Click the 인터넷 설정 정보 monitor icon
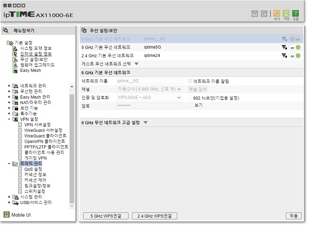The height and width of the screenshot is (227, 311). 15,54
